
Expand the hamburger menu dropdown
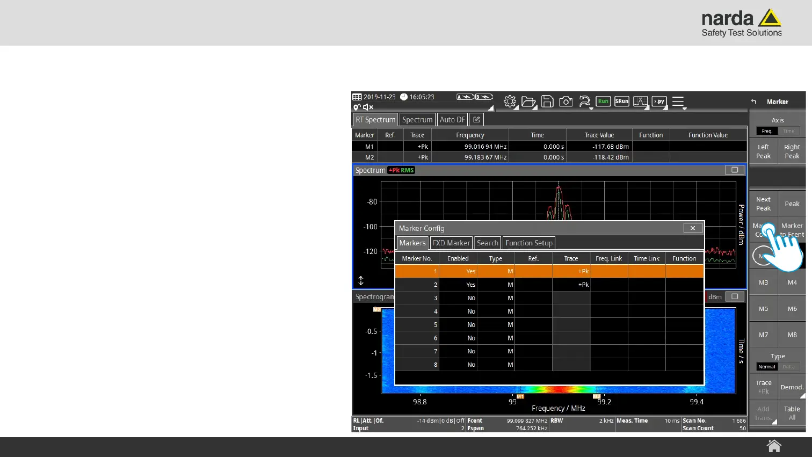coord(679,101)
